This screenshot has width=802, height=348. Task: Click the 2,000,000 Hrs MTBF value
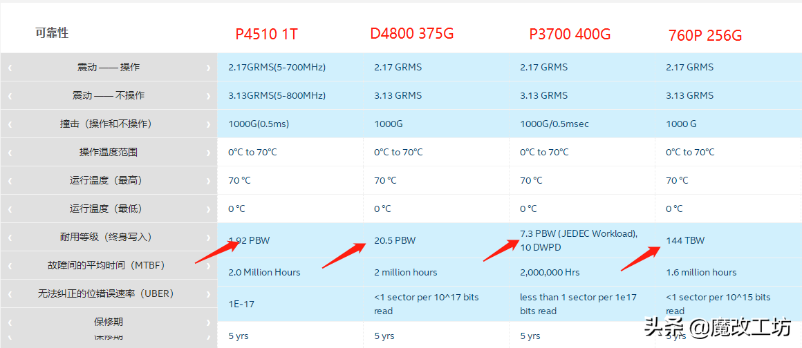coord(550,272)
